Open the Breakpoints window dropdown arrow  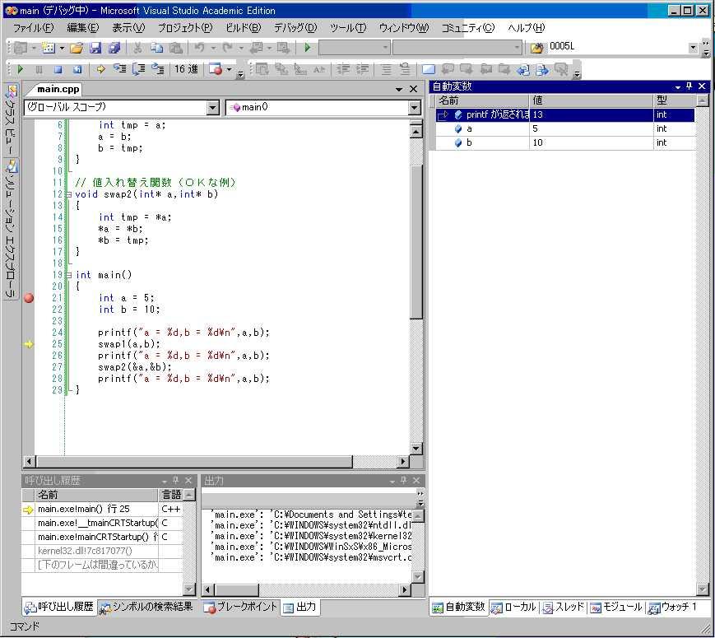click(x=229, y=69)
